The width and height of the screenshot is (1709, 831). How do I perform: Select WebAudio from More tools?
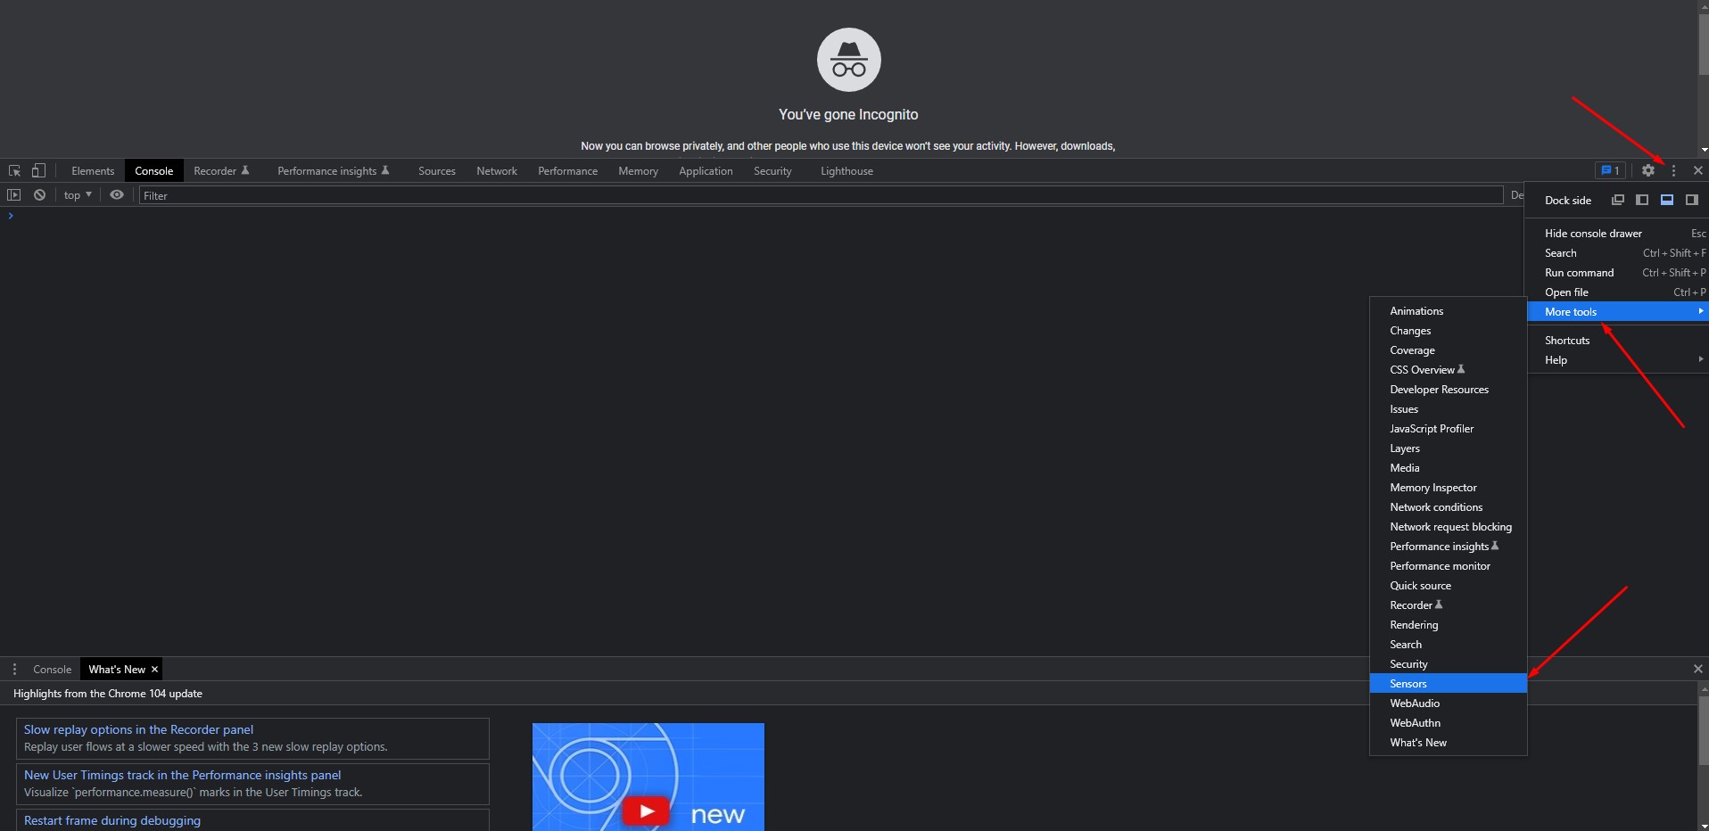pos(1449,703)
